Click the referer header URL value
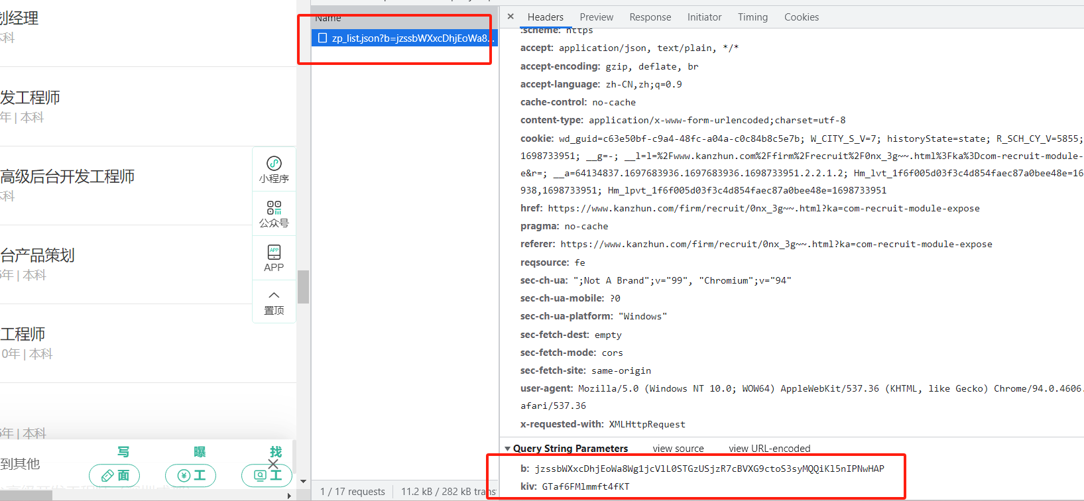This screenshot has height=501, width=1084. click(x=776, y=244)
